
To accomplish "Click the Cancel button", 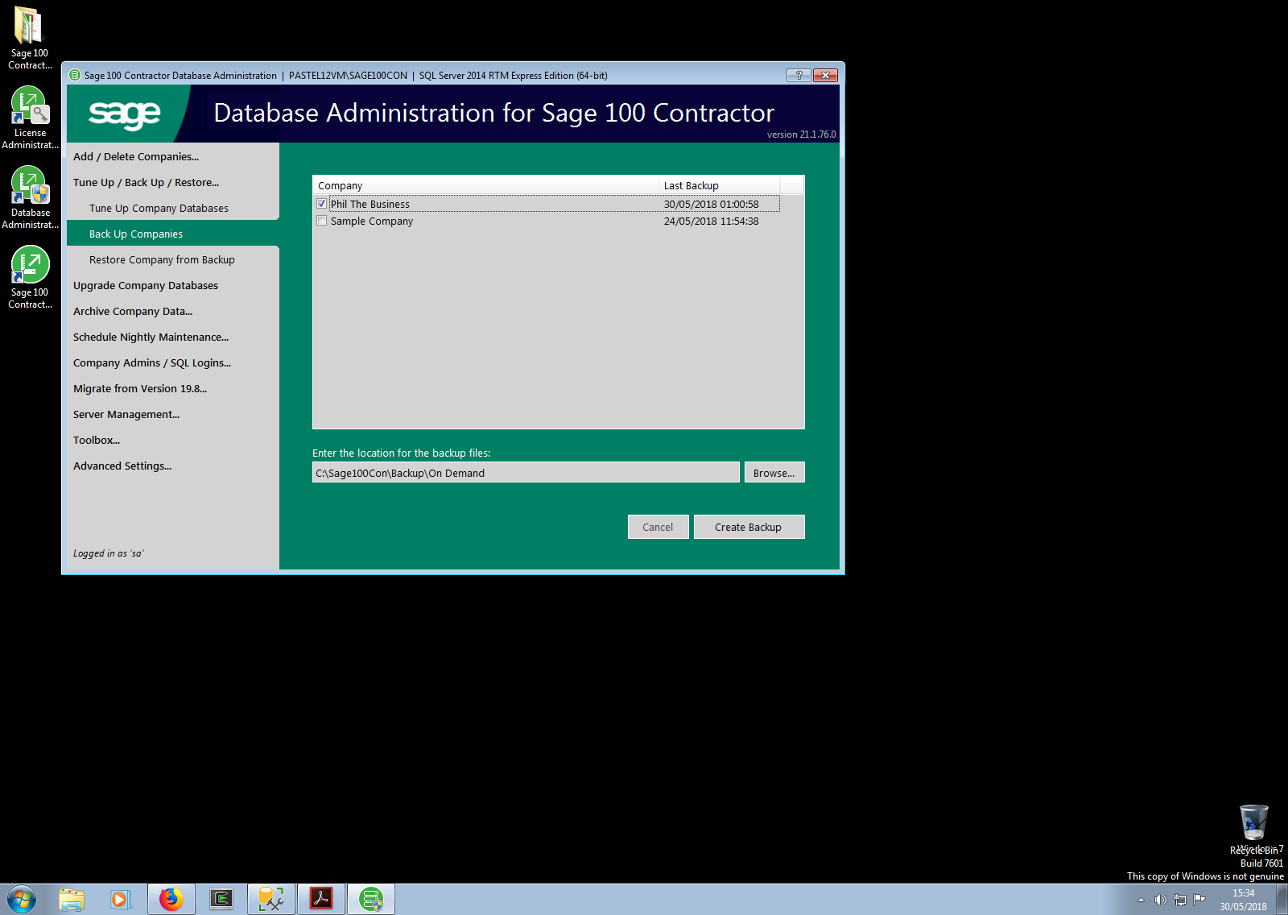I will coord(658,527).
